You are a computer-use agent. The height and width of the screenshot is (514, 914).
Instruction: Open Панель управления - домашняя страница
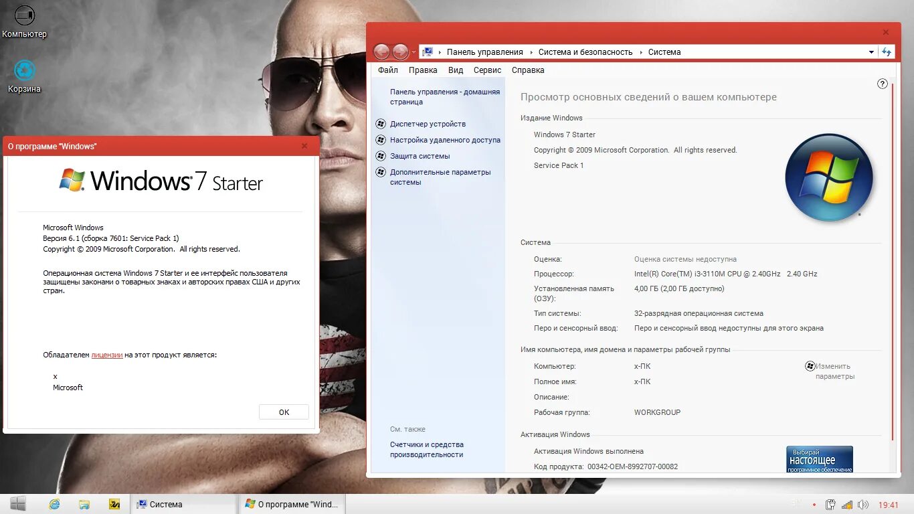pyautogui.click(x=445, y=97)
